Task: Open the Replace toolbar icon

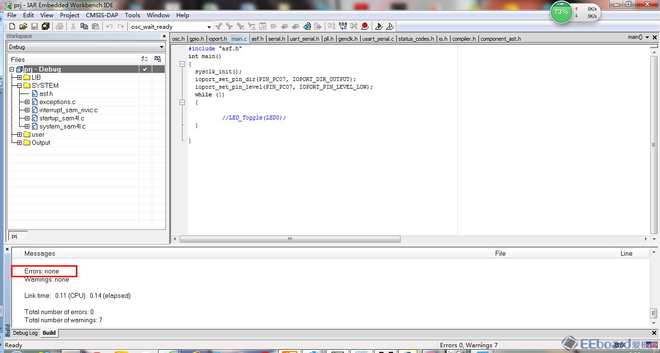Action: pyautogui.click(x=251, y=26)
